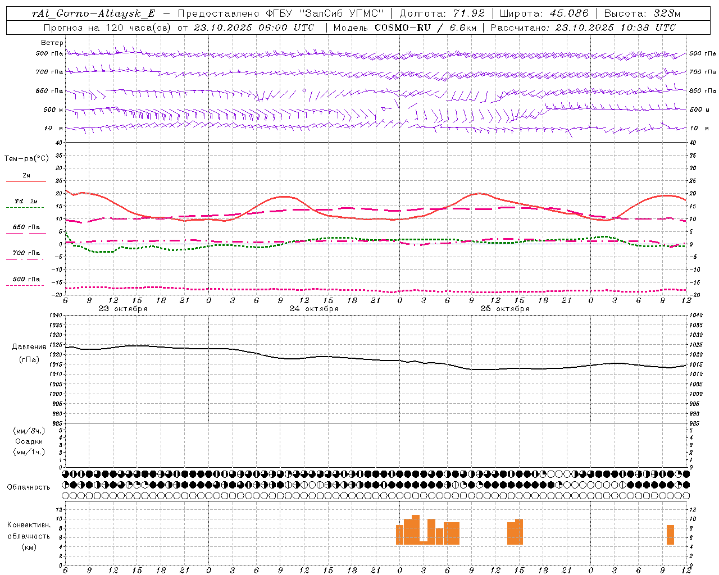Click the dashed line under Td 2м legend
Image resolution: width=719 pixels, height=575 pixels.
pos(25,208)
